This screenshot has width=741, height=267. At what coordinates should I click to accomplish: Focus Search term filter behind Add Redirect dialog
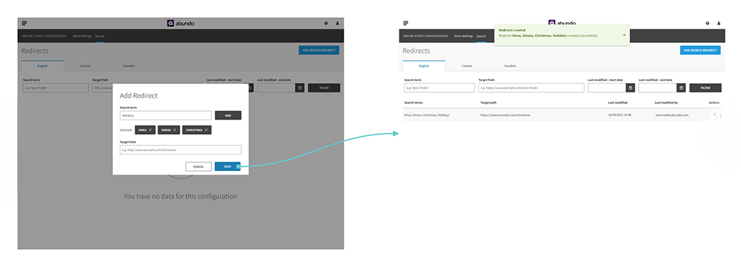(56, 88)
